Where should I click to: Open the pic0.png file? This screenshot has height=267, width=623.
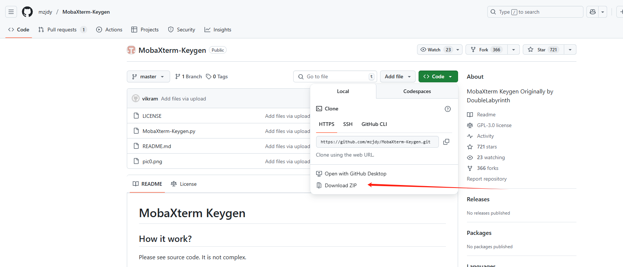click(152, 161)
